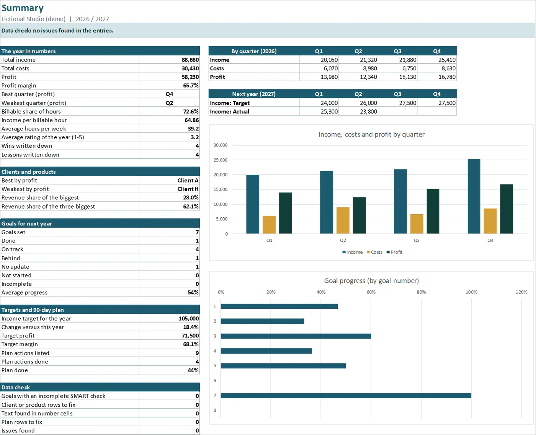The height and width of the screenshot is (435, 536).
Task: Click the goal 3 progress bar
Action: tap(296, 336)
